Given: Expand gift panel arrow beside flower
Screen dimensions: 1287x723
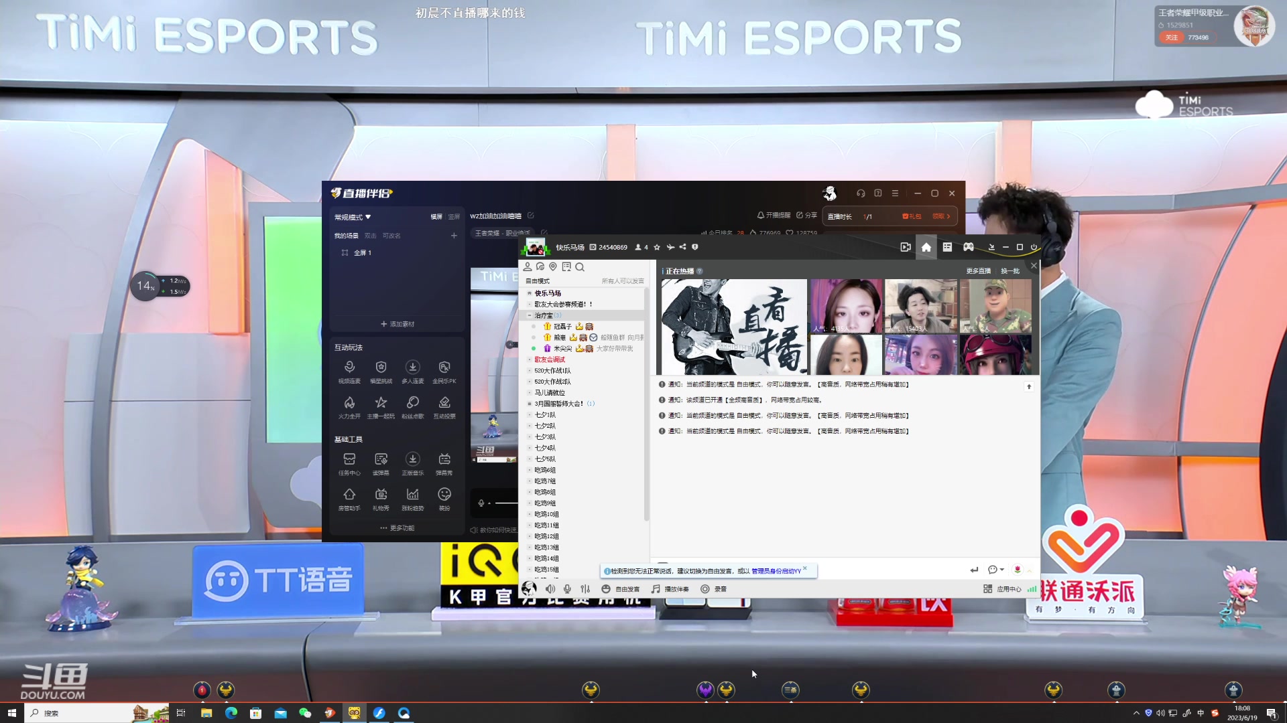Looking at the screenshot, I should (1030, 570).
